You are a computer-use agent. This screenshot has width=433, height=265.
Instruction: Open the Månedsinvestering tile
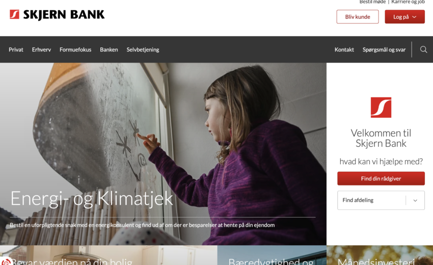tap(380, 255)
